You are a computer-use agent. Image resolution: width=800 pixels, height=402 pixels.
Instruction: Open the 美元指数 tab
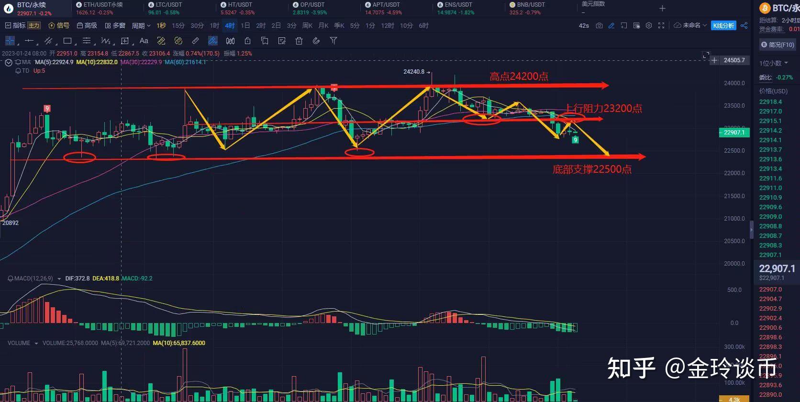click(593, 4)
